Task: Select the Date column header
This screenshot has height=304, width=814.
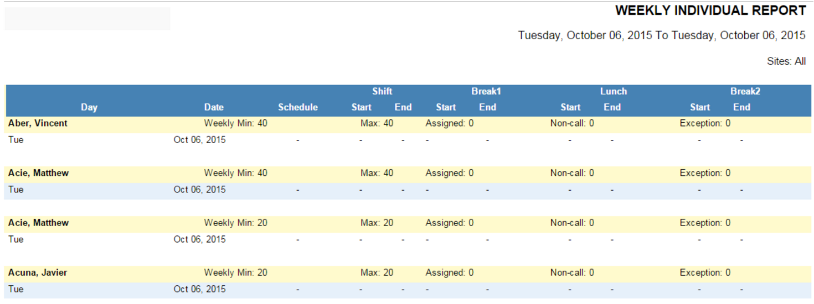Action: point(214,107)
